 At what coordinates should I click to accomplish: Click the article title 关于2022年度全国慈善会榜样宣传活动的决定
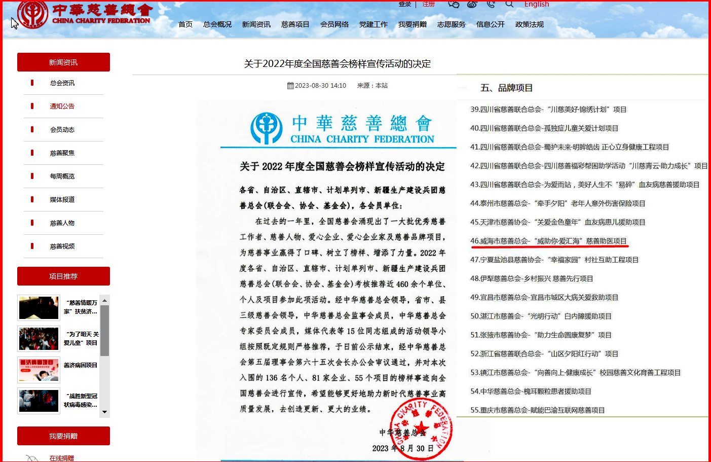(x=338, y=64)
